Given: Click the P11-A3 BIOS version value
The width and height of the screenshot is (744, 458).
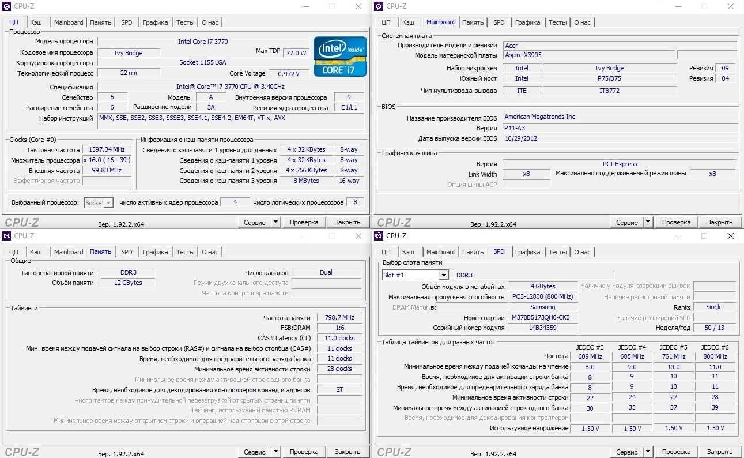Looking at the screenshot, I should pyautogui.click(x=620, y=128).
